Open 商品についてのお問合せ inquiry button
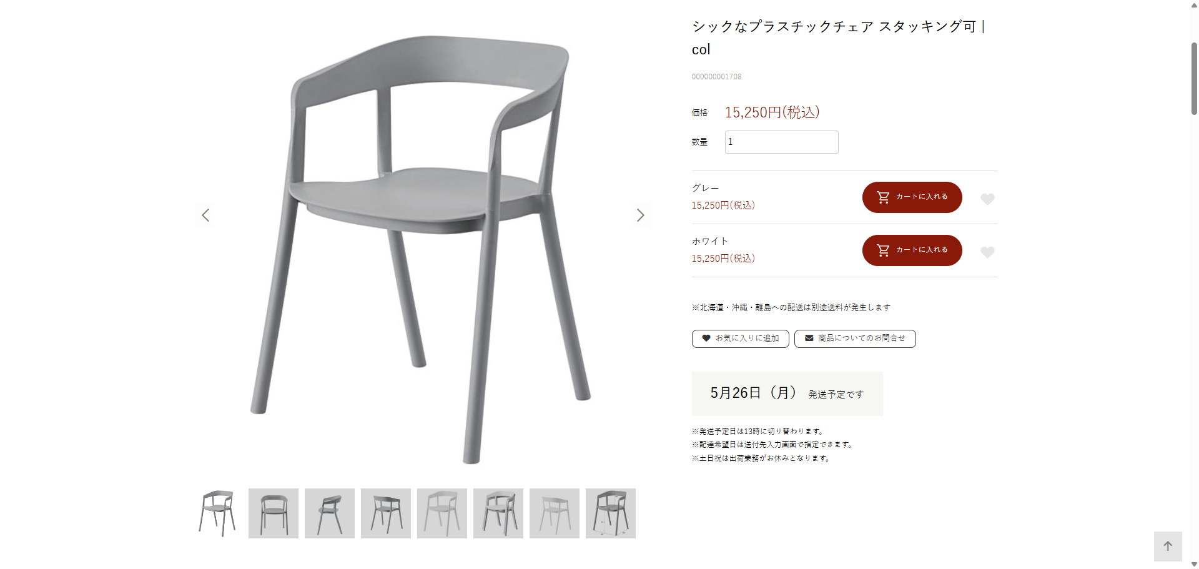The image size is (1199, 569). click(855, 339)
